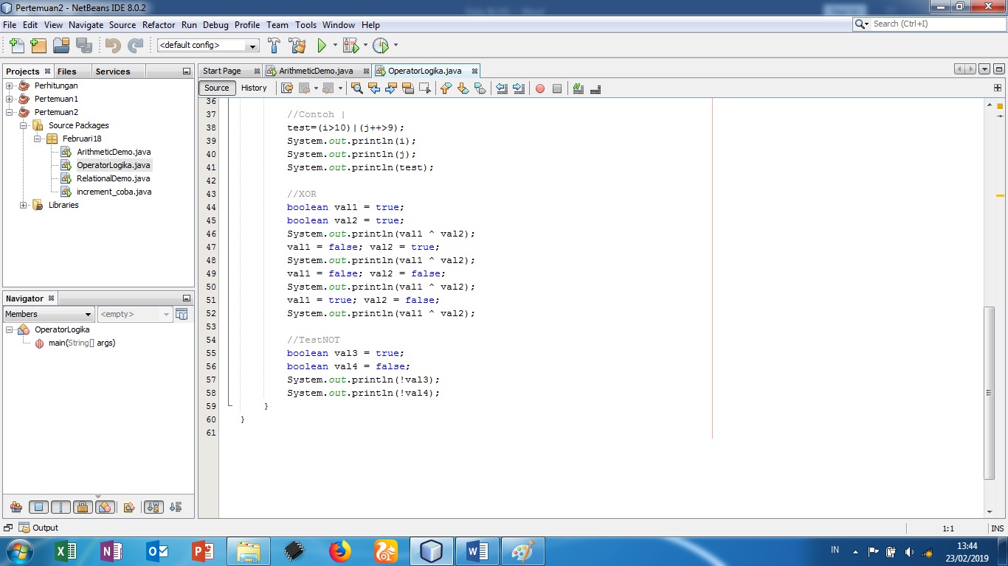
Task: Toggle Show Inherited Members in Navigator
Action: click(x=16, y=507)
